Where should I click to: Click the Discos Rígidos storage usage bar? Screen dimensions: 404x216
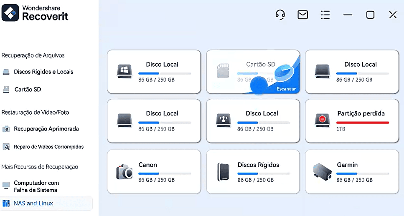coord(264,173)
